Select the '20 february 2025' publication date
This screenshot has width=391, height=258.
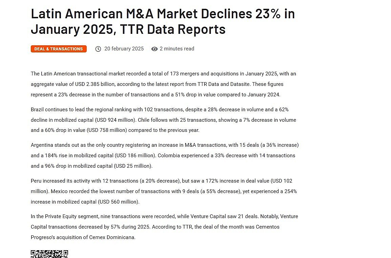pyautogui.click(x=124, y=49)
